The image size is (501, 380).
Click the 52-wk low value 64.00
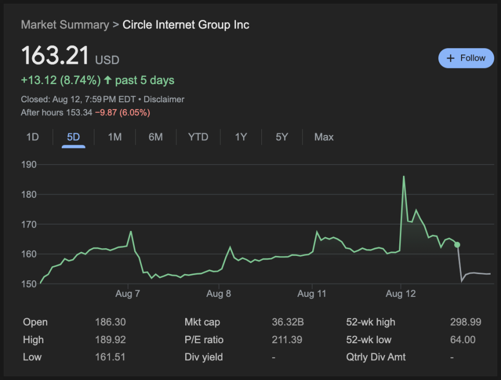463,340
